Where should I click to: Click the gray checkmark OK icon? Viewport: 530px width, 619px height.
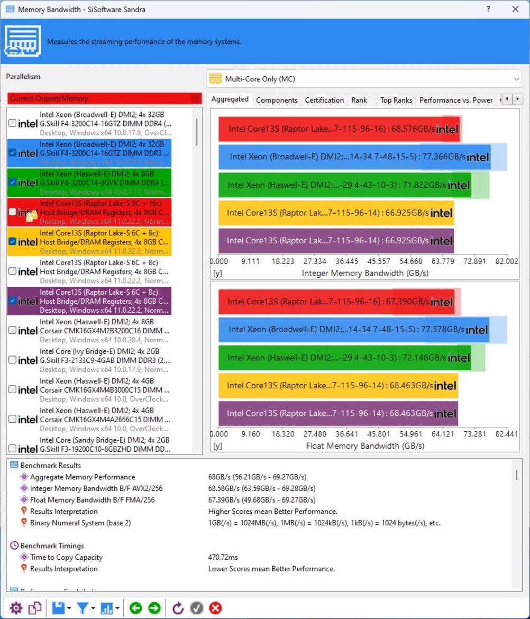click(x=197, y=608)
